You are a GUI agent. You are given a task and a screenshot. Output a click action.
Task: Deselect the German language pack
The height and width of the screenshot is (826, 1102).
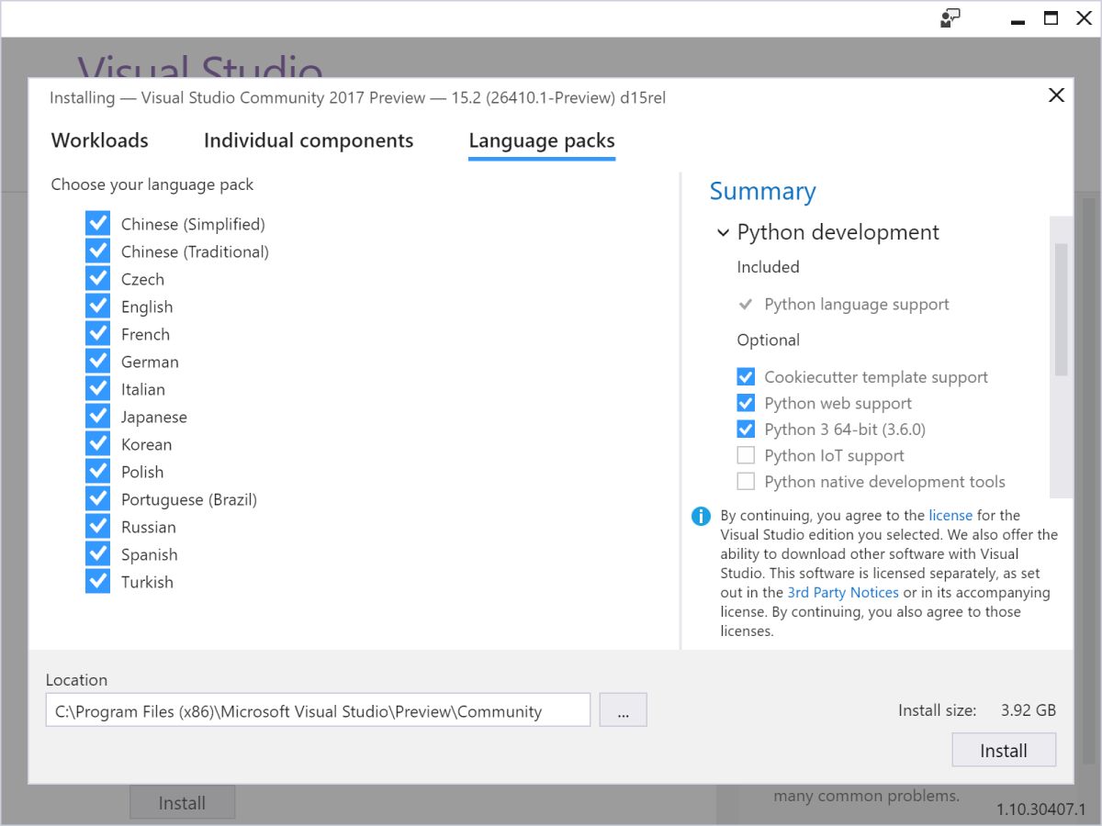click(x=97, y=362)
